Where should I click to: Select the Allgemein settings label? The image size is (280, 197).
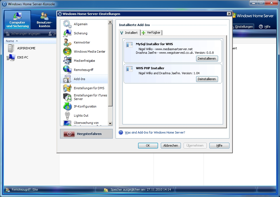[x=81, y=24]
